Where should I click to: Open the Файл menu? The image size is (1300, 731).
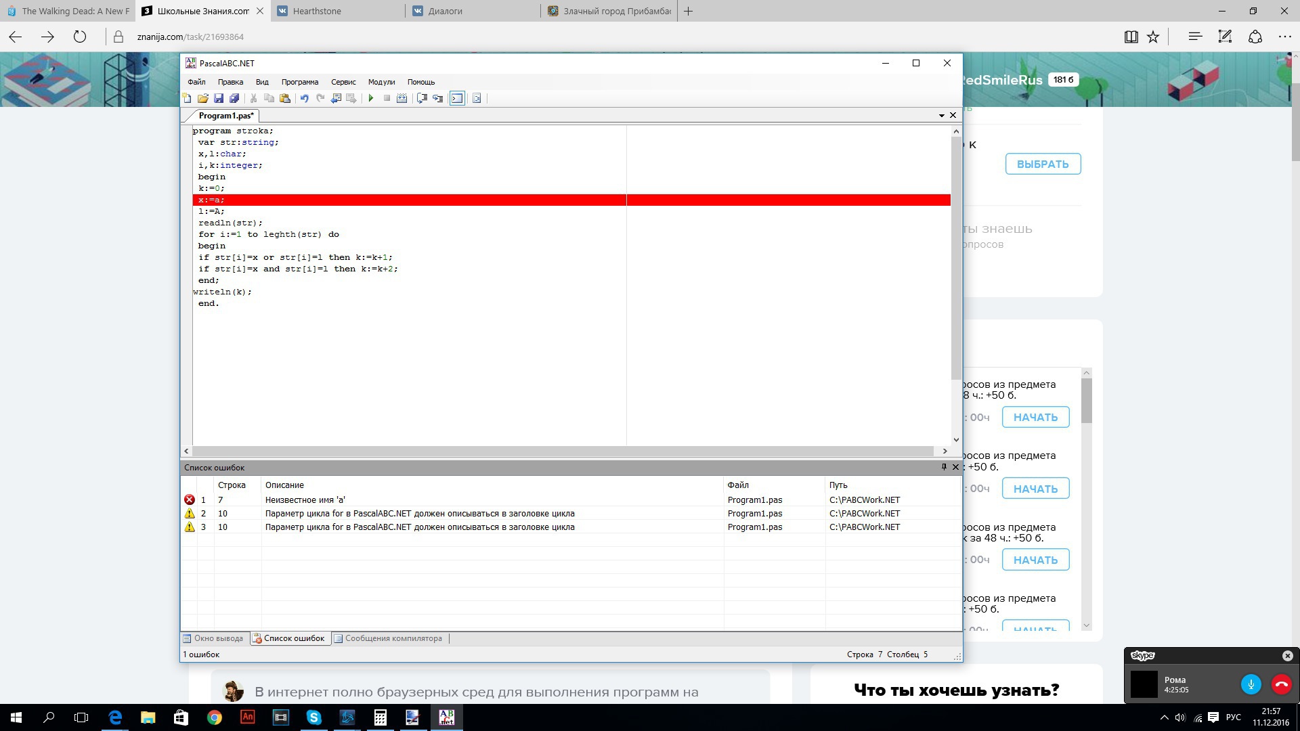click(x=196, y=82)
